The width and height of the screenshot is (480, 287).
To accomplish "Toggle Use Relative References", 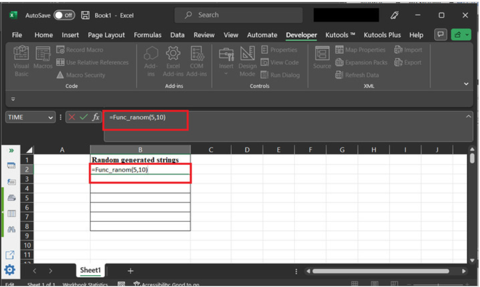I will 93,62.
